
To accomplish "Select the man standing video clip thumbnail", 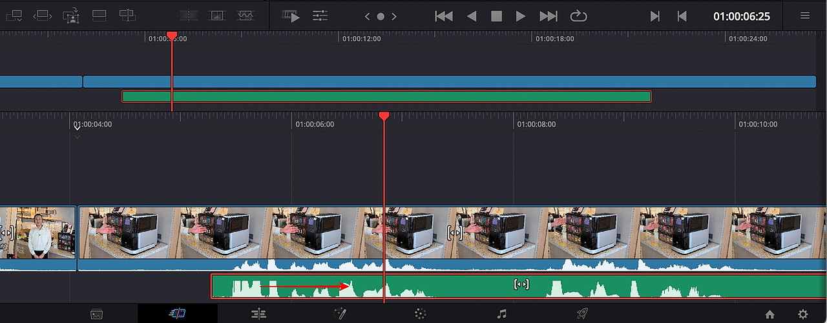I will pos(37,233).
